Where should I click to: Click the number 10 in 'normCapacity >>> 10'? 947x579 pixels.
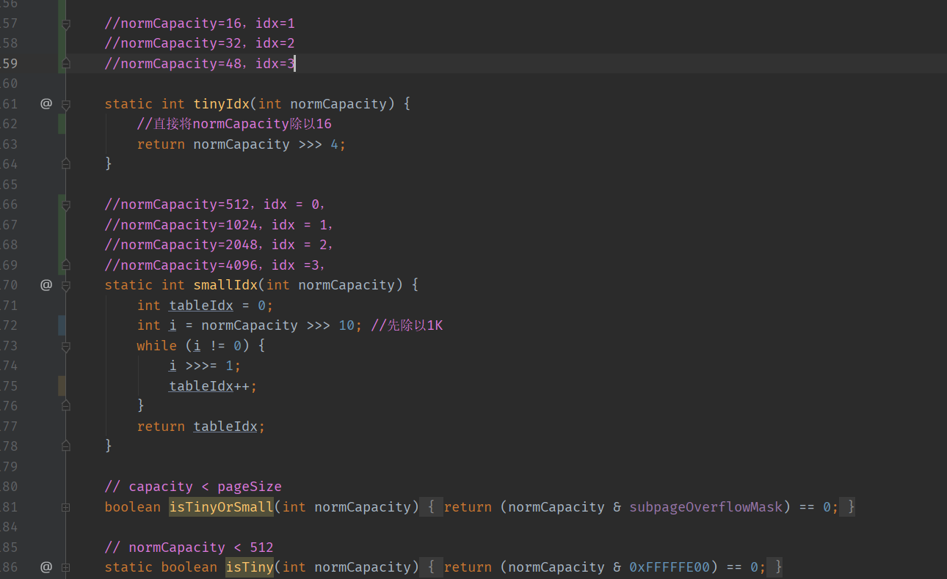(x=346, y=325)
